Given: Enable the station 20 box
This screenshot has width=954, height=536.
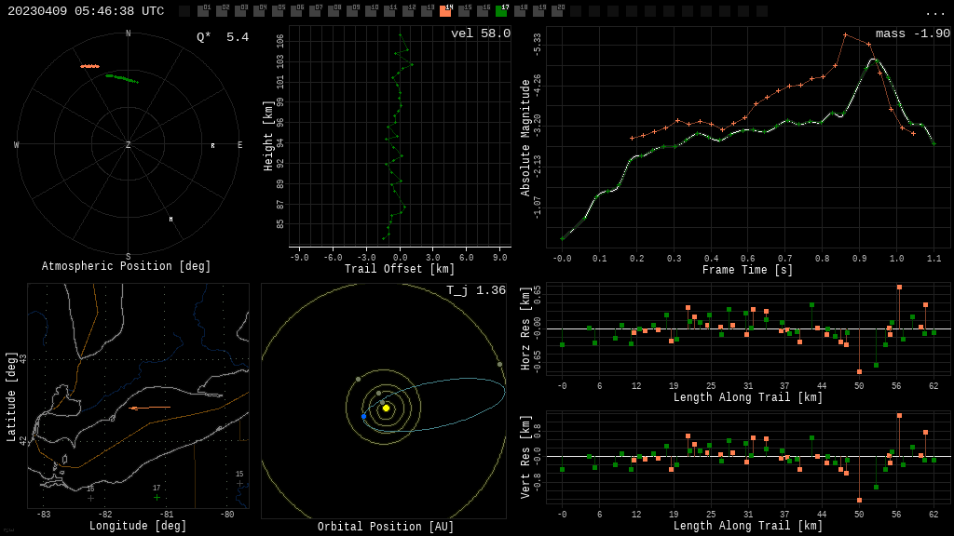Looking at the screenshot, I should 557,11.
